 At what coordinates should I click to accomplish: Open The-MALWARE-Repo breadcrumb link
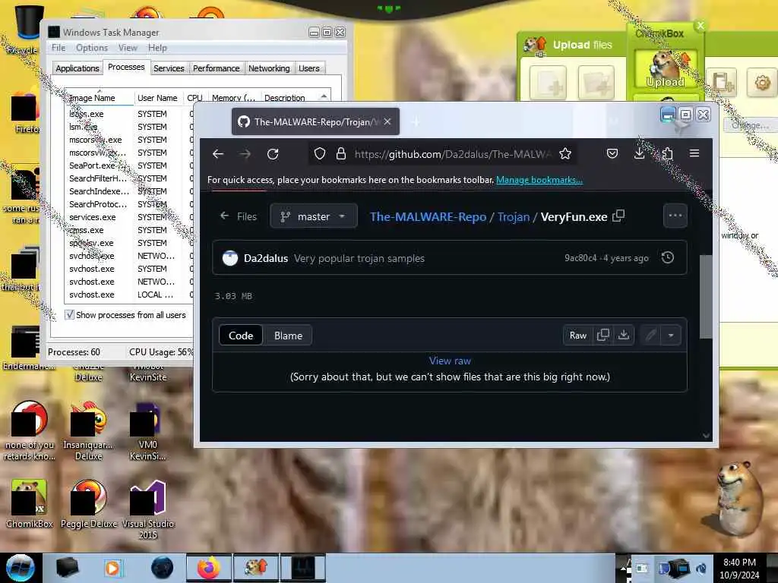[x=428, y=216]
